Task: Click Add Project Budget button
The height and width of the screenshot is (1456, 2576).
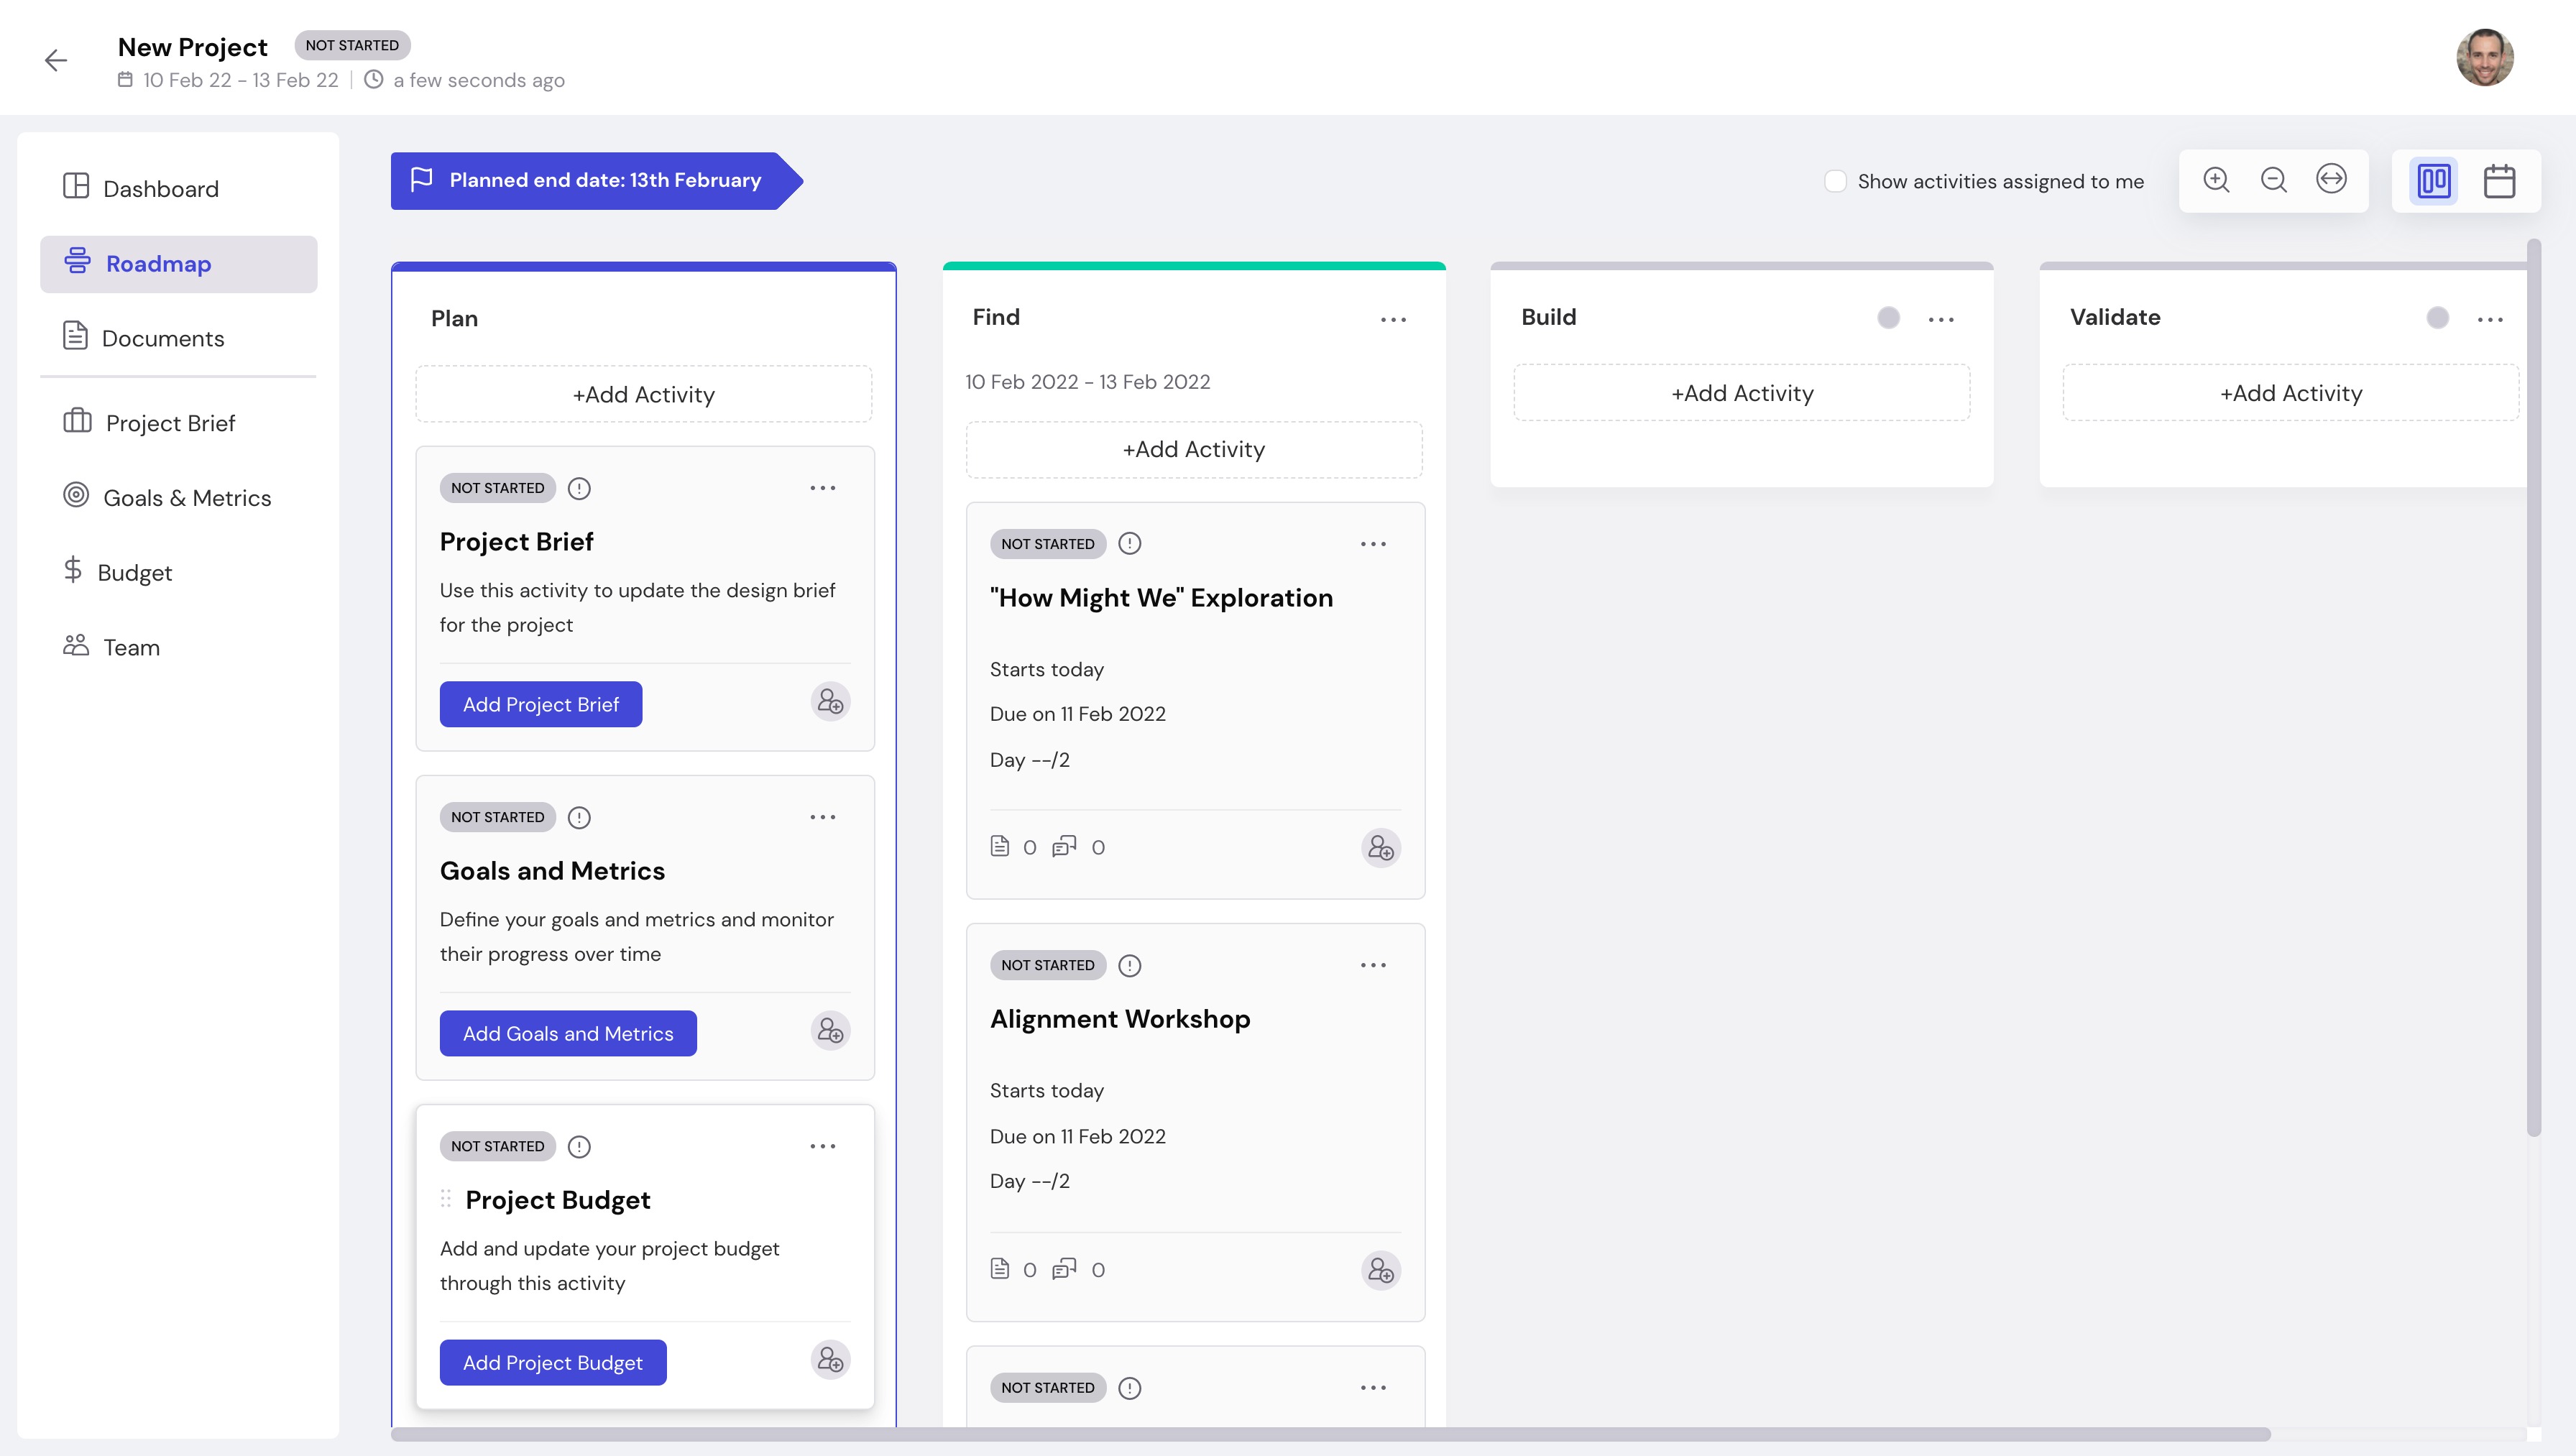Action: 553,1362
